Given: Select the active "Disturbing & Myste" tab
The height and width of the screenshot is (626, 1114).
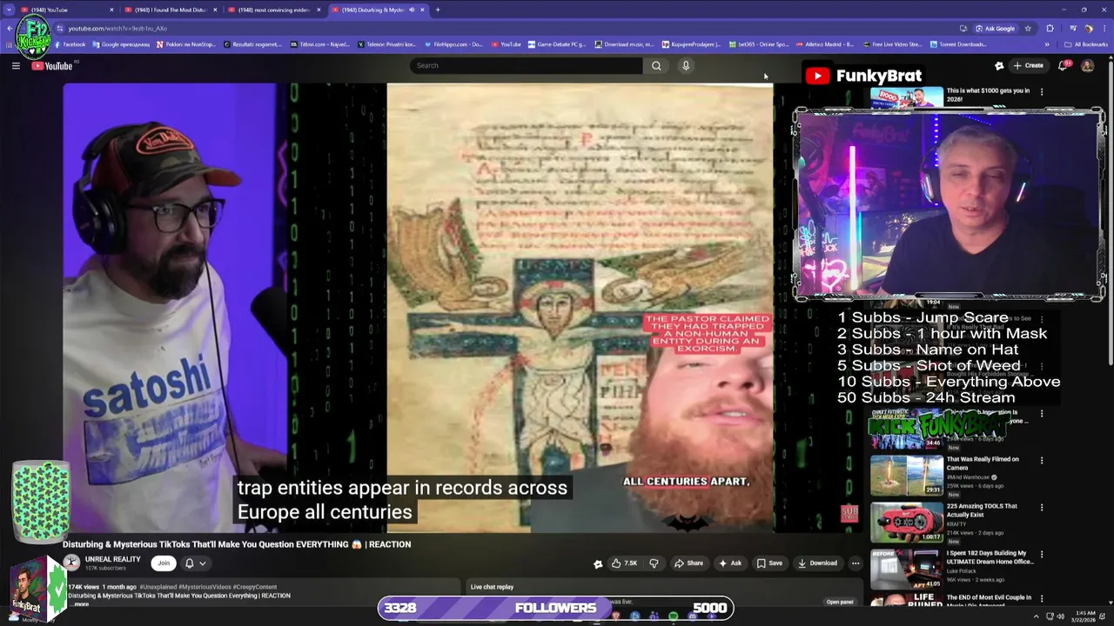Looking at the screenshot, I should coord(370,10).
